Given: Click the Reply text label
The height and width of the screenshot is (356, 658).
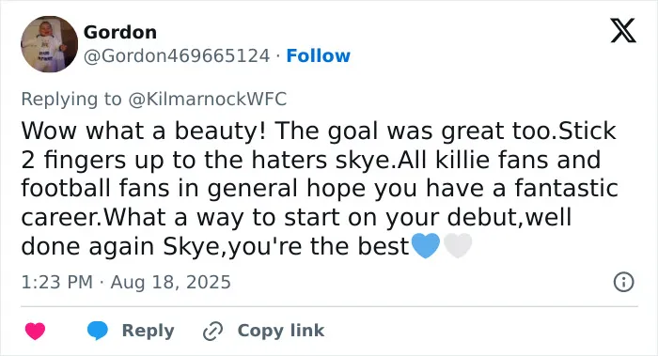Looking at the screenshot, I should [149, 331].
